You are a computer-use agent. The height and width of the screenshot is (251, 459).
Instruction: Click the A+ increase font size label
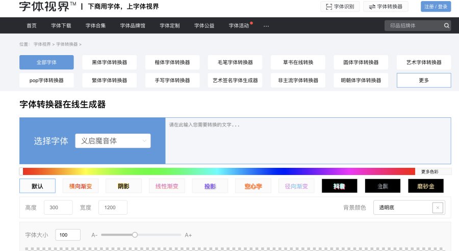tap(188, 235)
